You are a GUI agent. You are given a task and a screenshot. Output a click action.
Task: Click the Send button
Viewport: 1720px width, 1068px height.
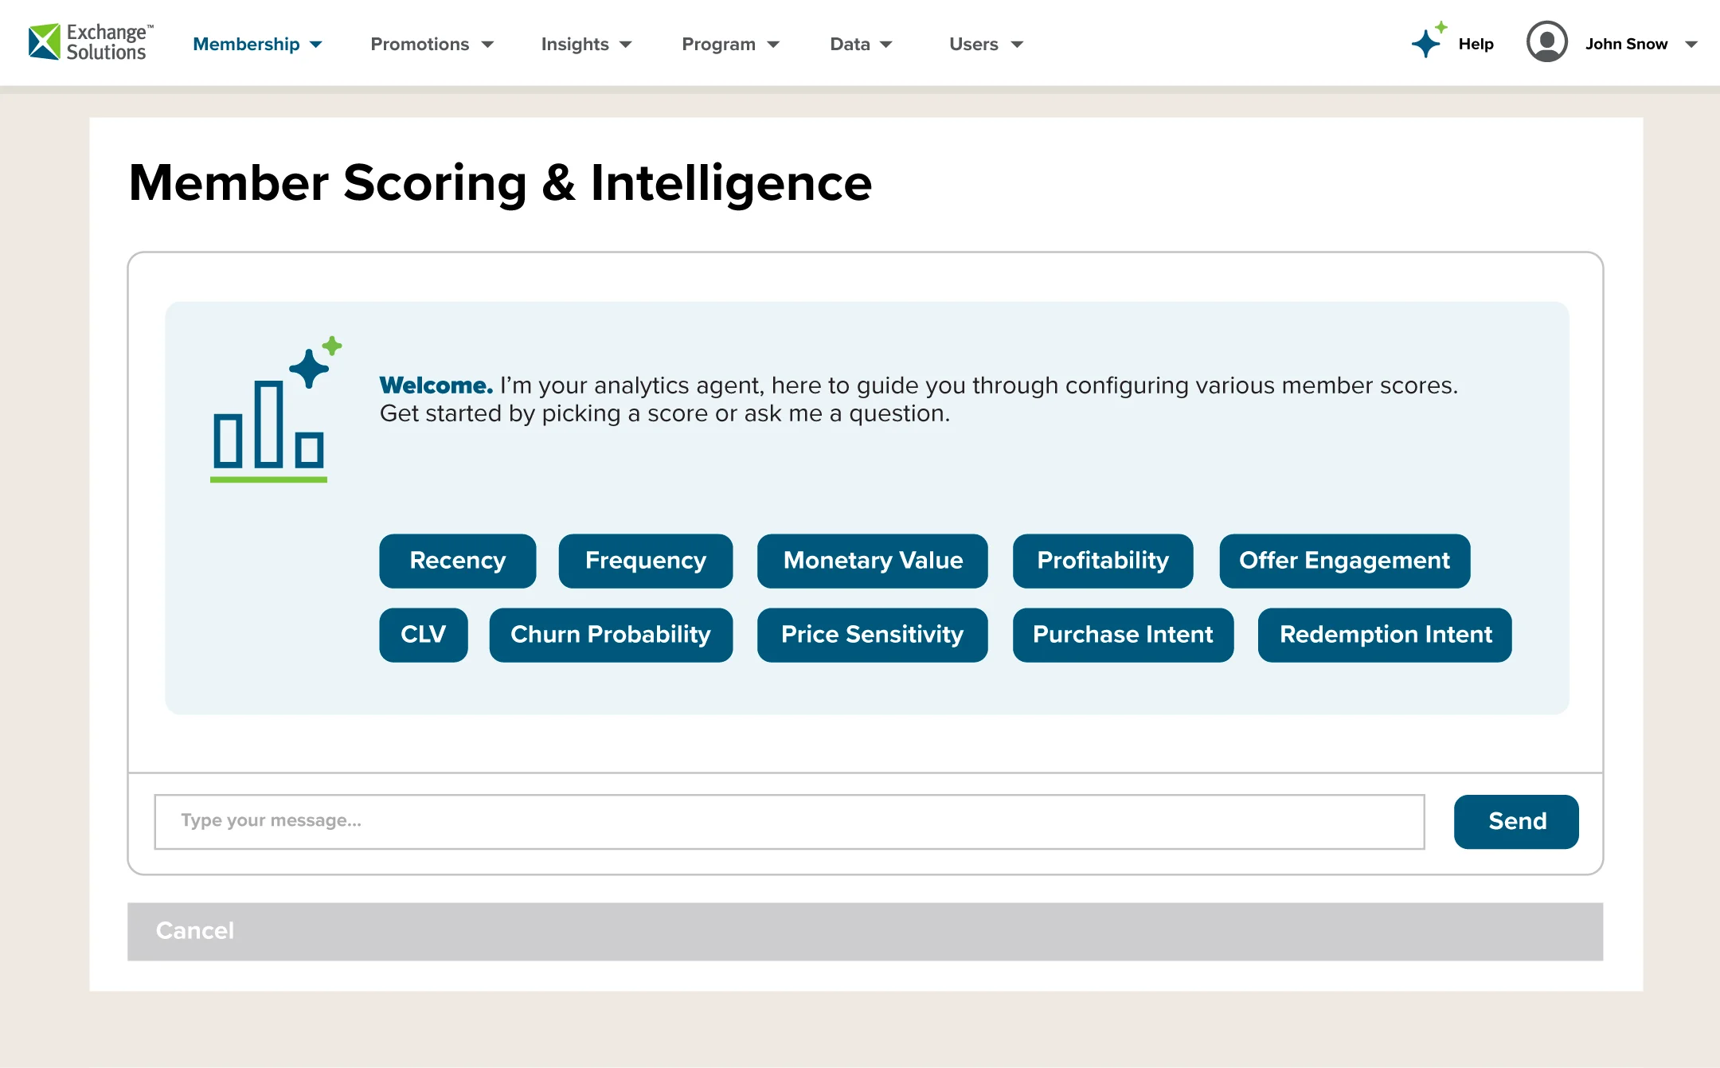click(1515, 821)
